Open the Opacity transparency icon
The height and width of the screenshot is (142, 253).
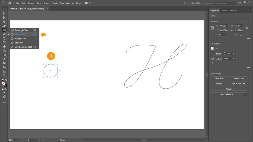212,58
